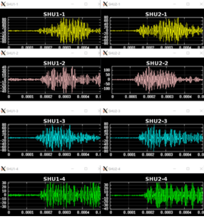Minimize the SHU1-4 window
This screenshot has height=219, width=204.
pos(72,169)
